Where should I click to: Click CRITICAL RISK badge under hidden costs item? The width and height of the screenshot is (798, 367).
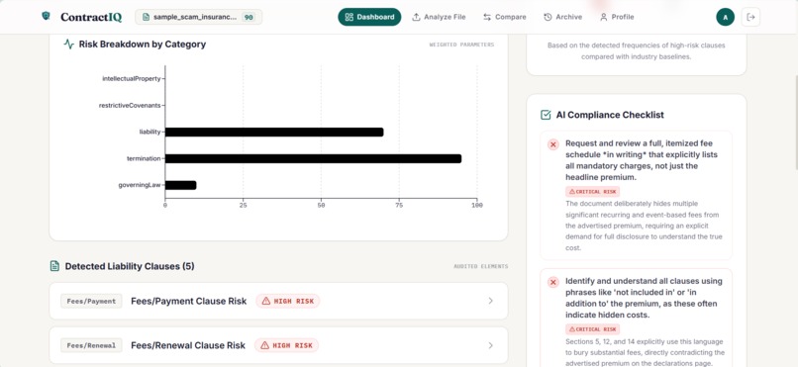coord(592,329)
